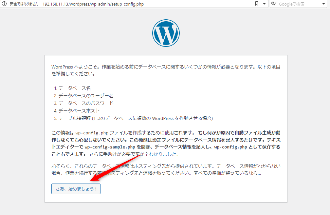330x215 pixels.
Task: Click the WordPress logo at the top
Action: pos(166,33)
